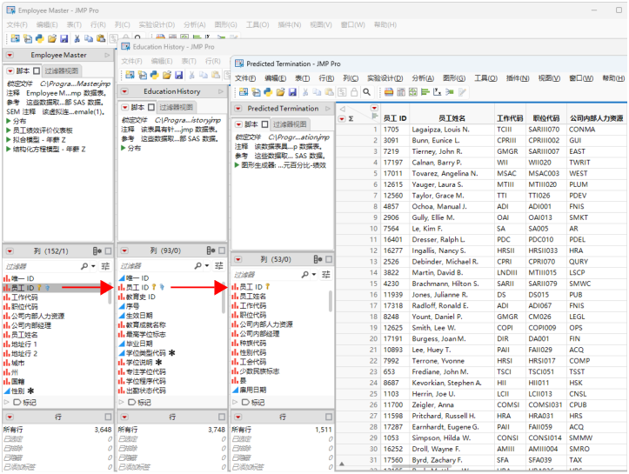The height and width of the screenshot is (474, 629).
Task: Expand 标记 section in Predicted Termination columns panel
Action: click(235, 402)
